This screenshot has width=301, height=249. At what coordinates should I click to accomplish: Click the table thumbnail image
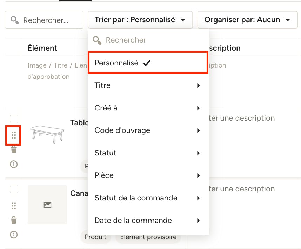coord(47,134)
